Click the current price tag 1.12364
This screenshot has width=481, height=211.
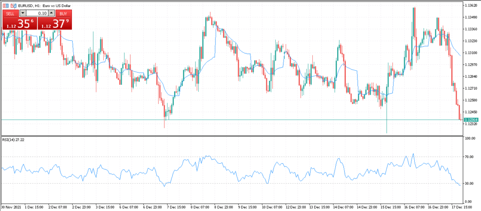[471, 120]
